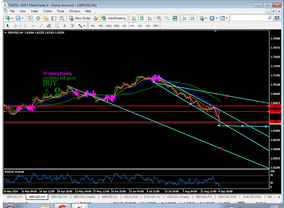Image resolution: width=284 pixels, height=208 pixels.
Task: Click the toolbar search input field
Action: point(249,18)
